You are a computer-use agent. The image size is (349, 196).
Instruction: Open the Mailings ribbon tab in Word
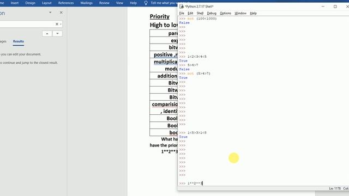click(86, 3)
